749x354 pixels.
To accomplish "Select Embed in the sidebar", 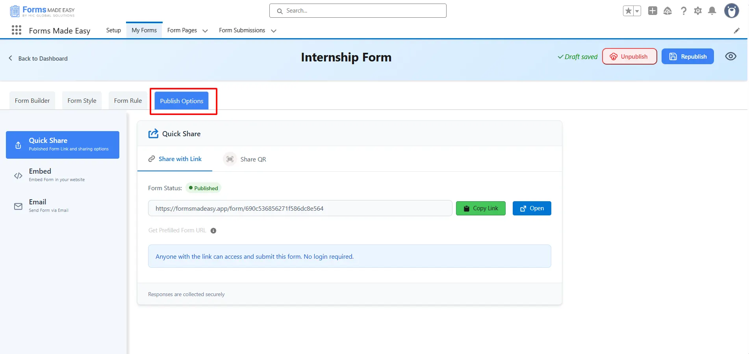I will click(40, 175).
